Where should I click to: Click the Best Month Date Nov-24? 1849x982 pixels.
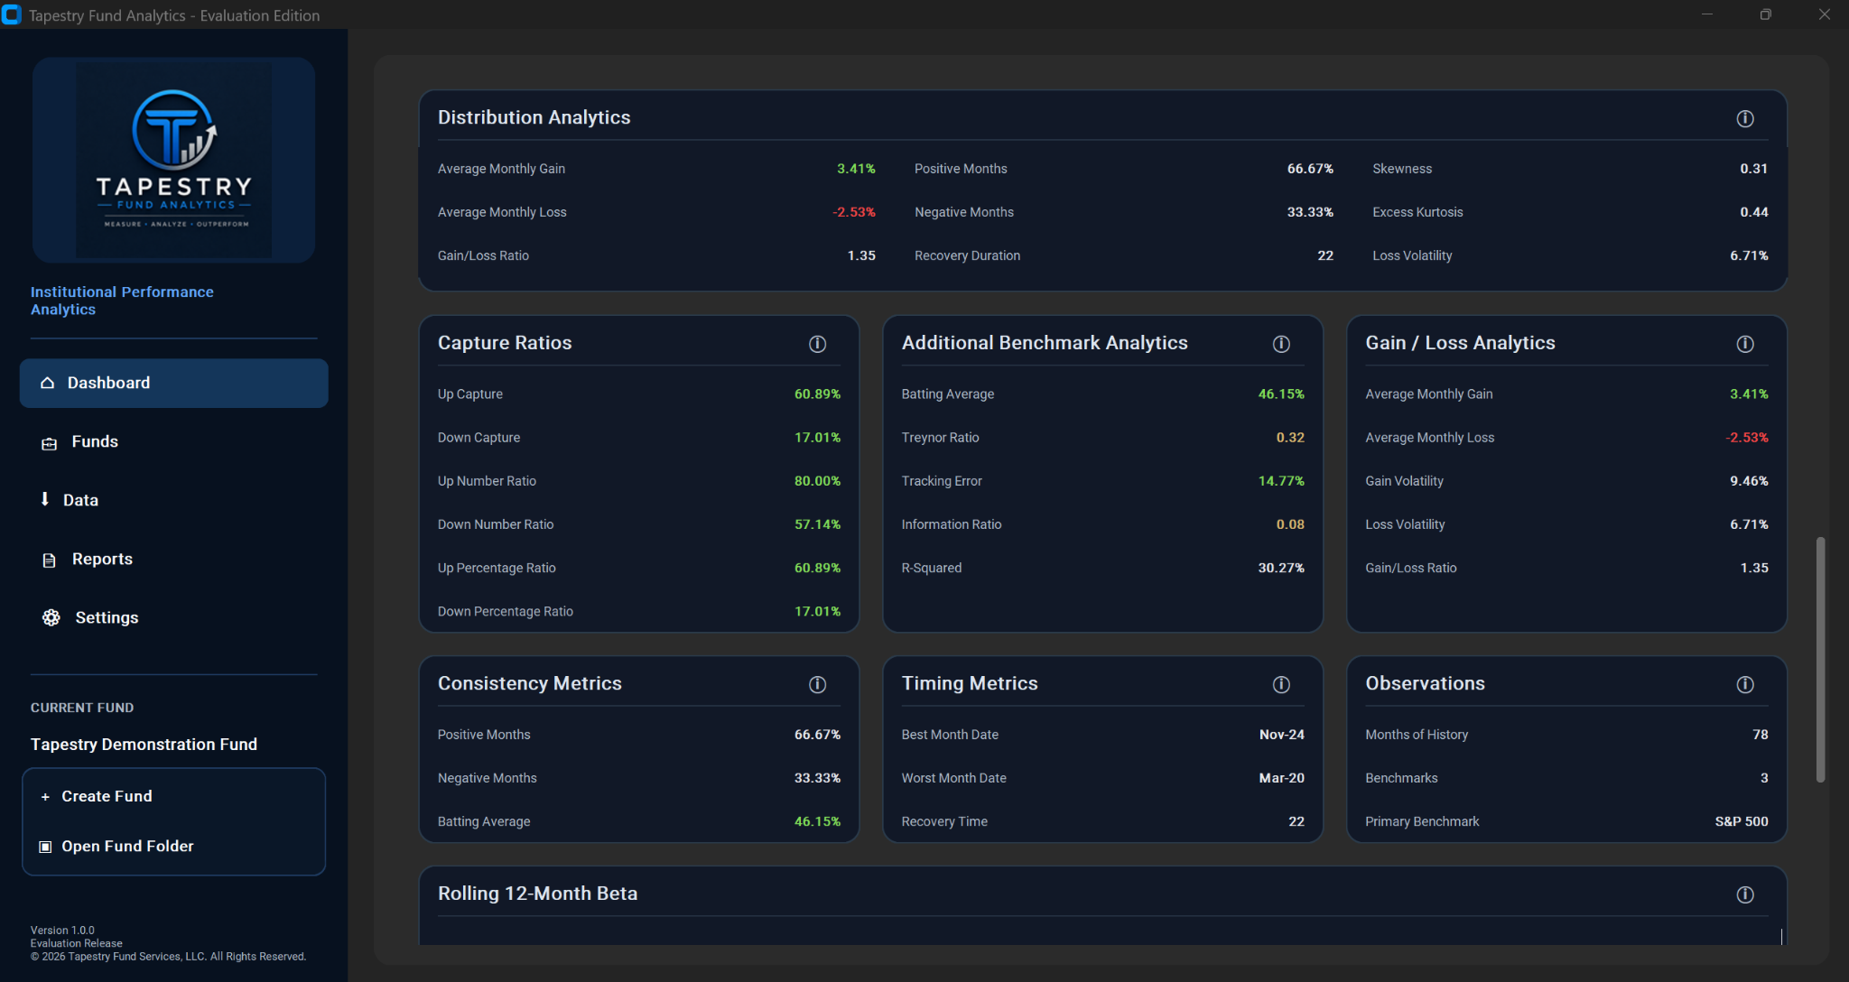[x=1281, y=735]
